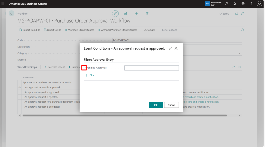Click the row arrow beside the selected approved request
The width and height of the screenshot is (265, 147).
[x=20, y=87]
